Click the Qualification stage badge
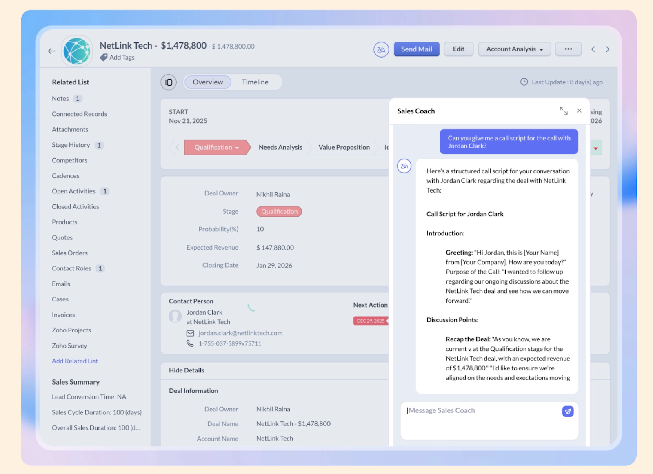 tap(279, 211)
